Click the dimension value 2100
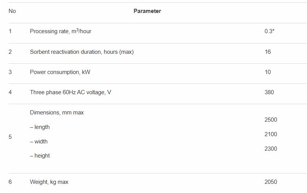307x193 pixels. coord(271,134)
